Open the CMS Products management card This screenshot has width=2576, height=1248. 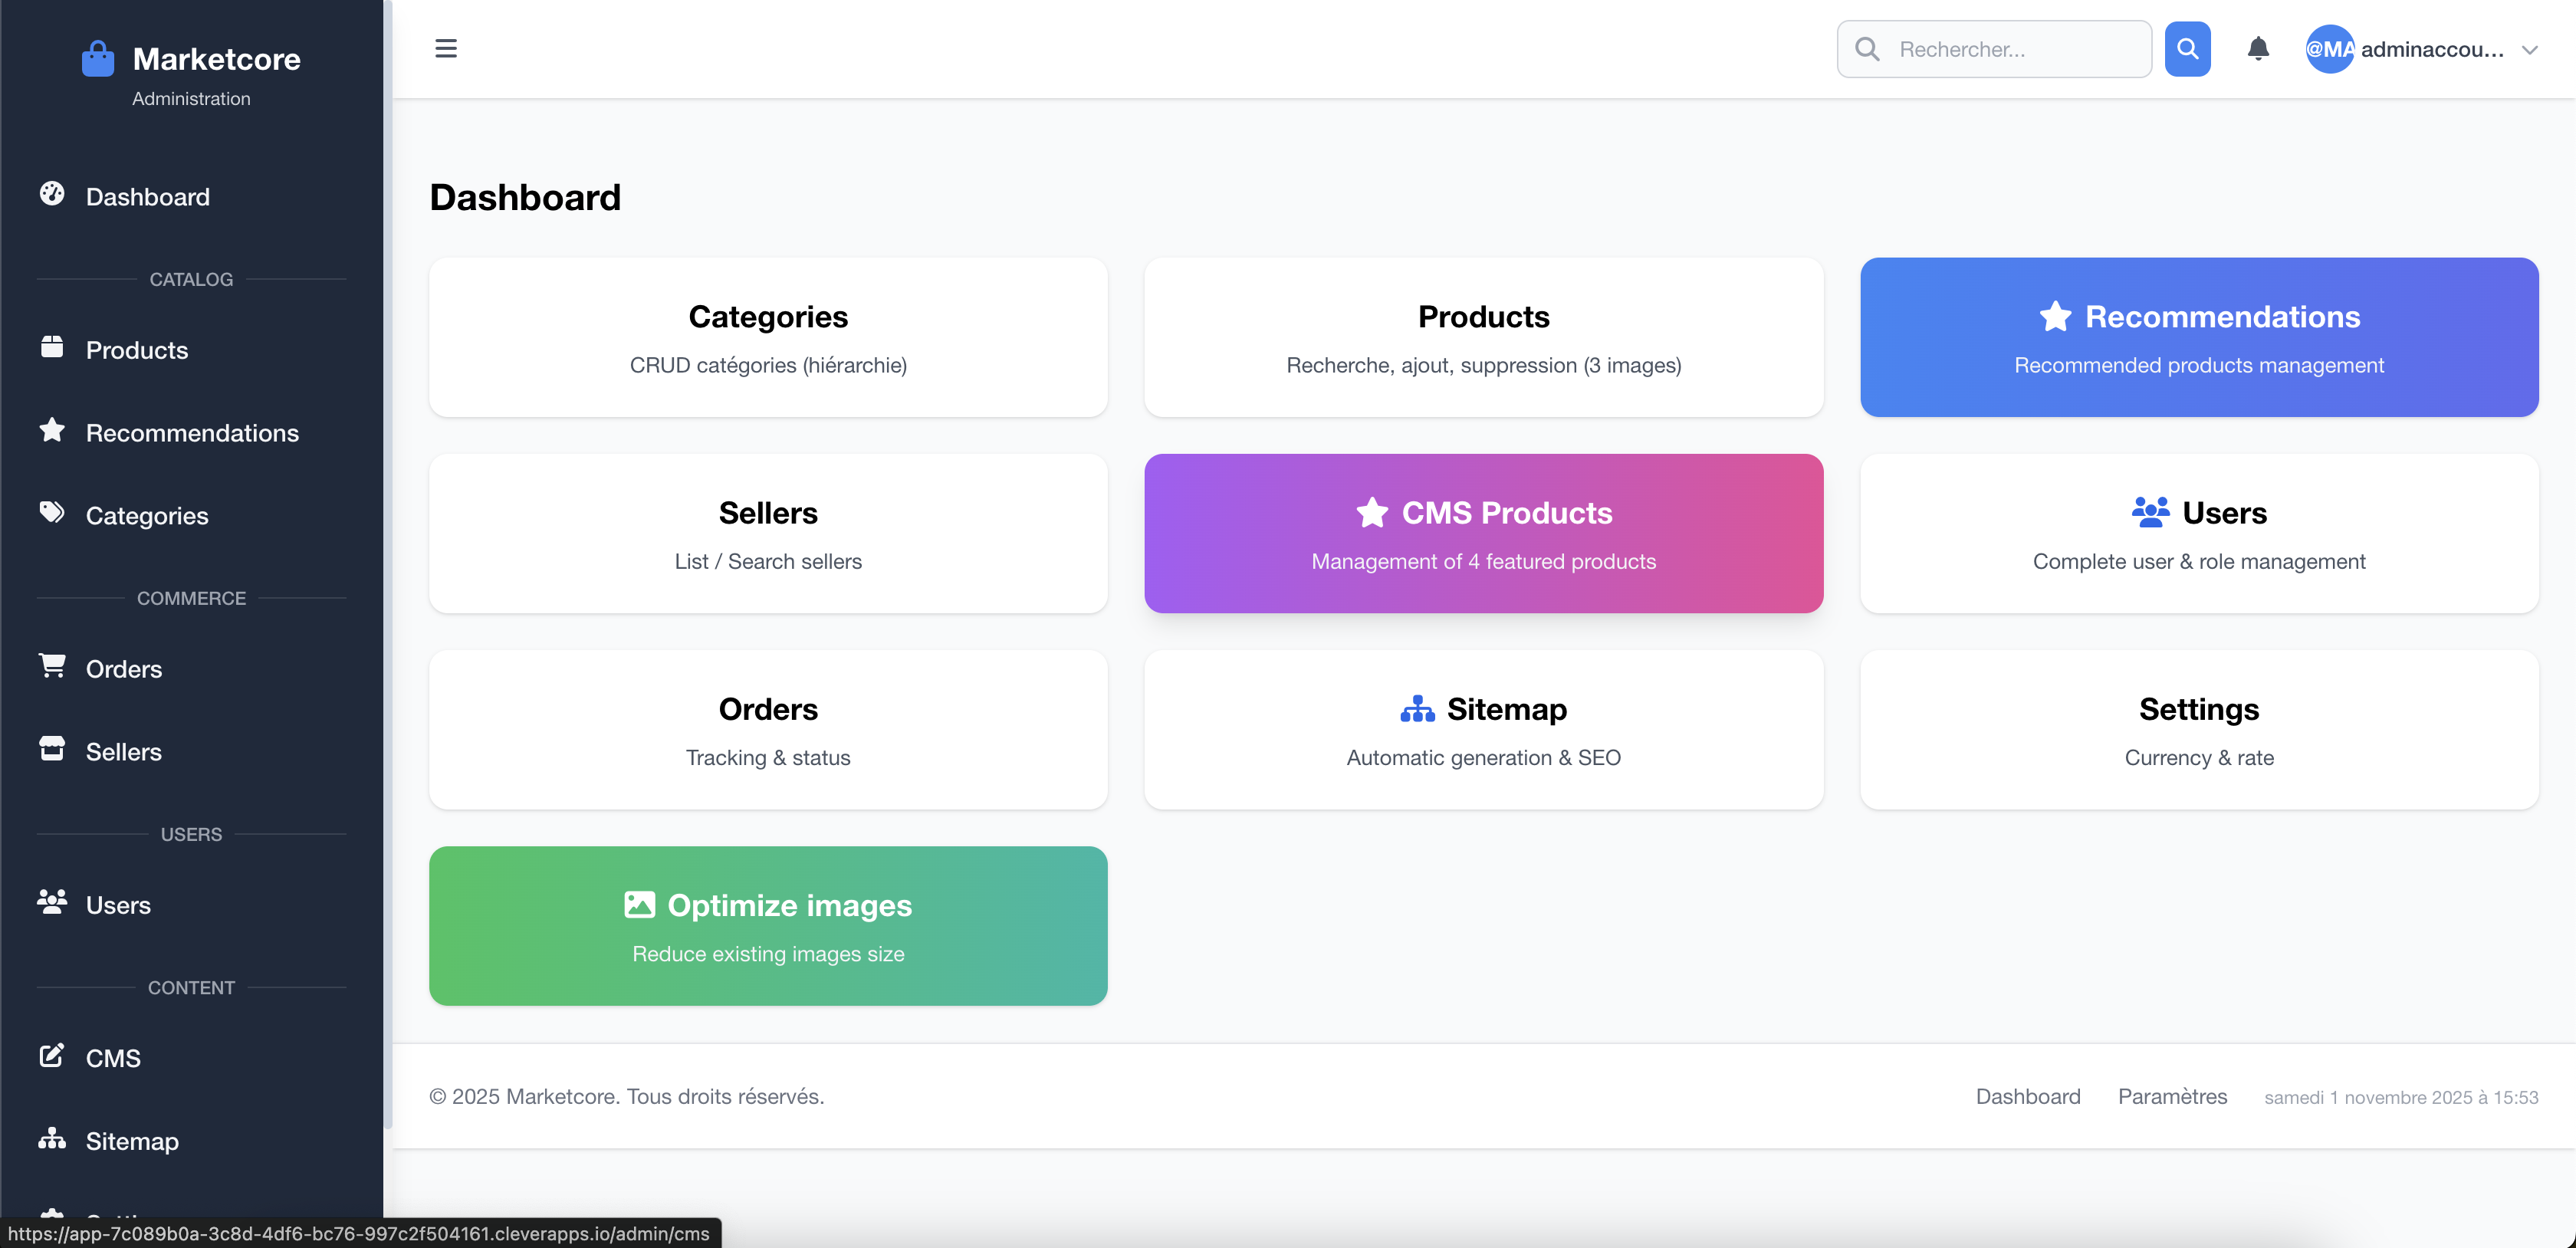tap(1483, 533)
